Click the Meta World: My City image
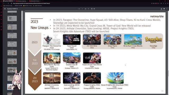169x95 pixels. pos(52,58)
